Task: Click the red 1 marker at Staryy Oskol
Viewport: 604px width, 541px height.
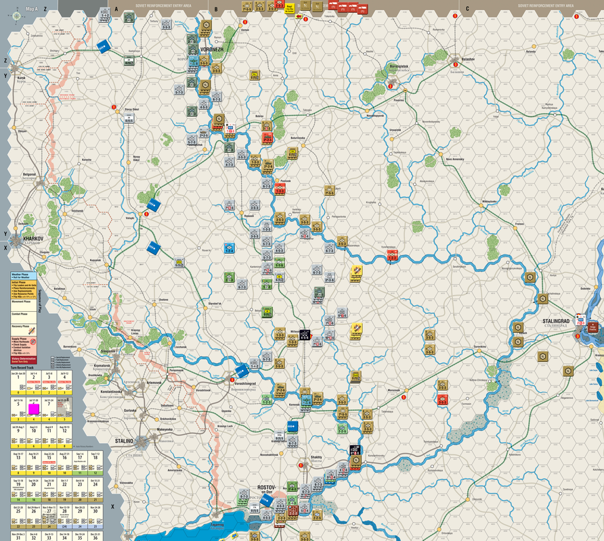Action: 114,107
